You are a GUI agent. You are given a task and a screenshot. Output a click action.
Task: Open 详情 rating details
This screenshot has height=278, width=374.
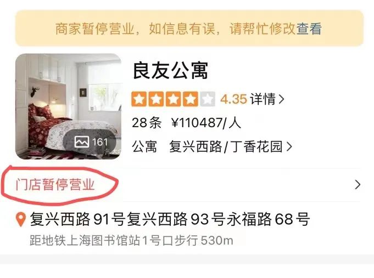pos(263,99)
